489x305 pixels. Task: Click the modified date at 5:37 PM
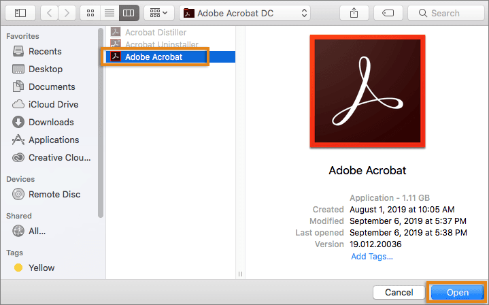[x=408, y=221]
